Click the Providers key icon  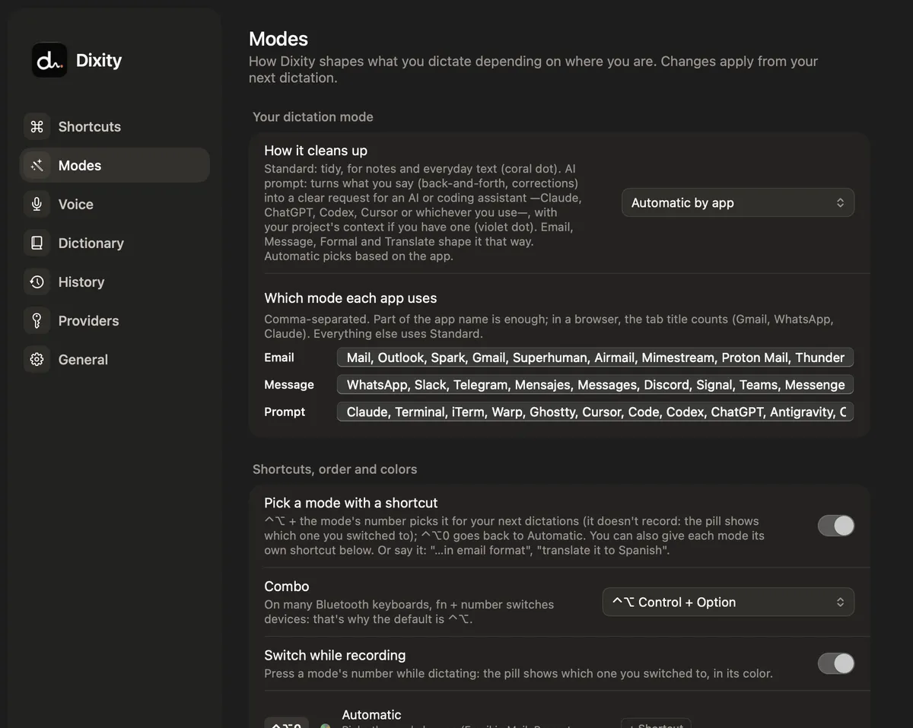point(37,320)
